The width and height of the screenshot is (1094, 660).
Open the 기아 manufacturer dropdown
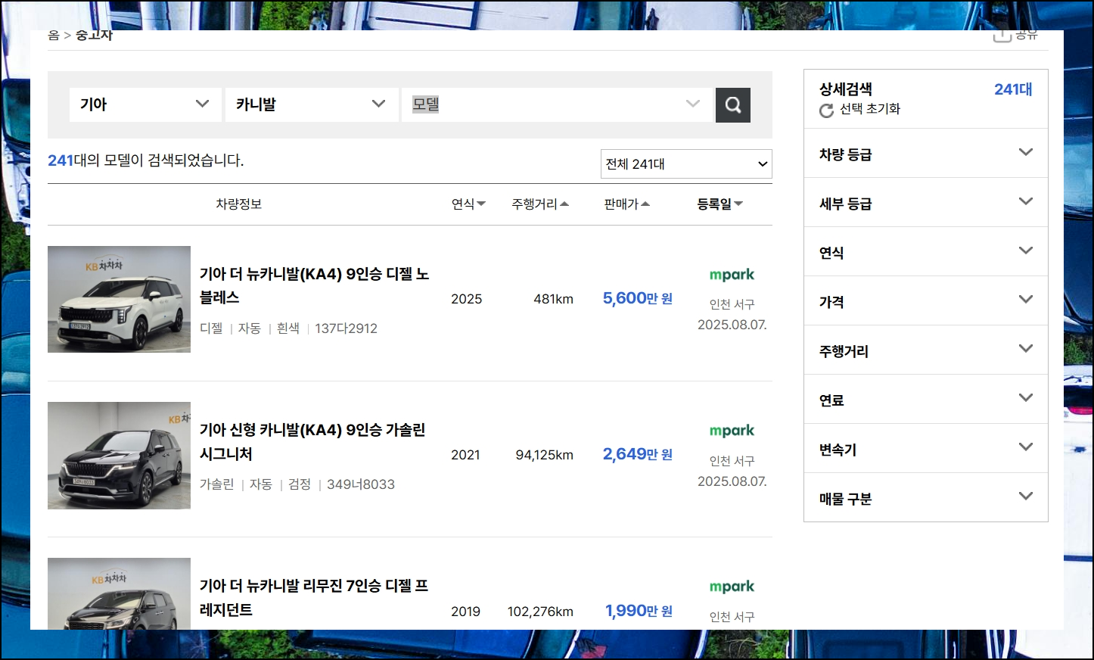(x=145, y=104)
